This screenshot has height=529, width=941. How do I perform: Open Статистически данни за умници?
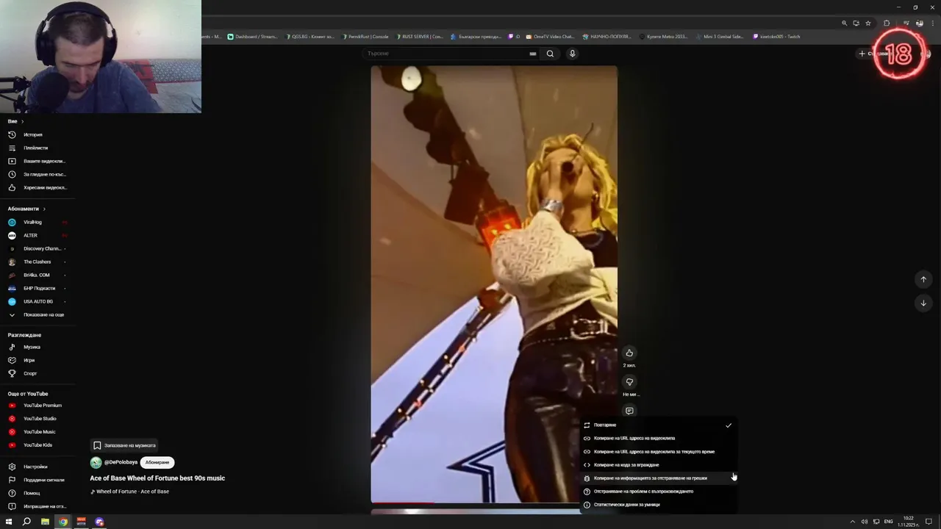(x=658, y=504)
